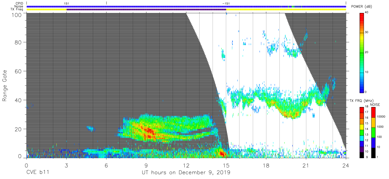
Task: Click y-axis tick label '40'
Action: (18, 100)
